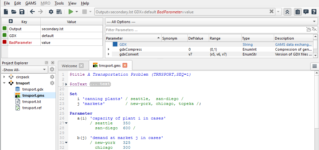Viewport: 319px width, 150px height.
Task: Click the Save file icon
Action: 22,12
